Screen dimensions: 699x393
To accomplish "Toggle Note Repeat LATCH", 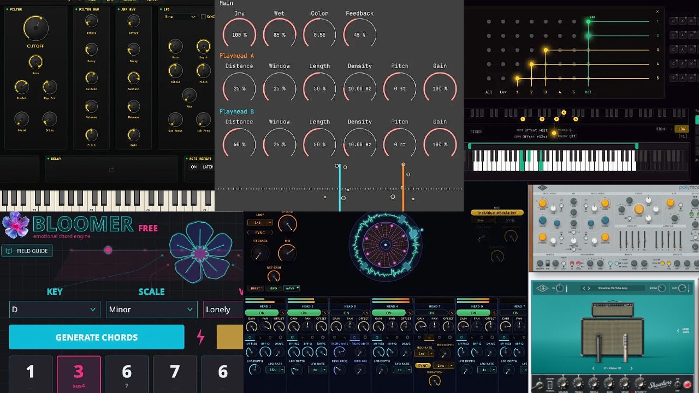I will pos(208,166).
